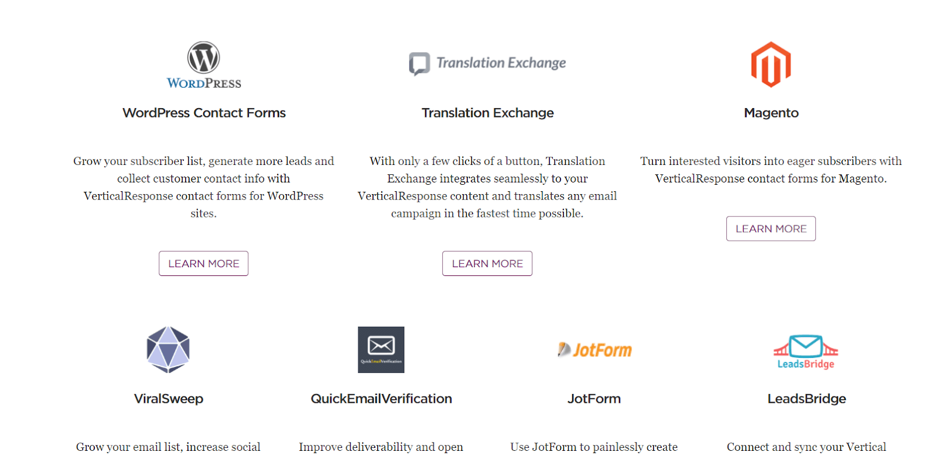Select the QuickEmailVerification heading
Screen dimensions: 937x459
381,399
